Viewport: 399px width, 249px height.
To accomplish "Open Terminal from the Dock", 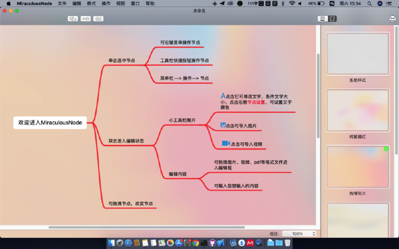I will pyautogui.click(x=204, y=243).
